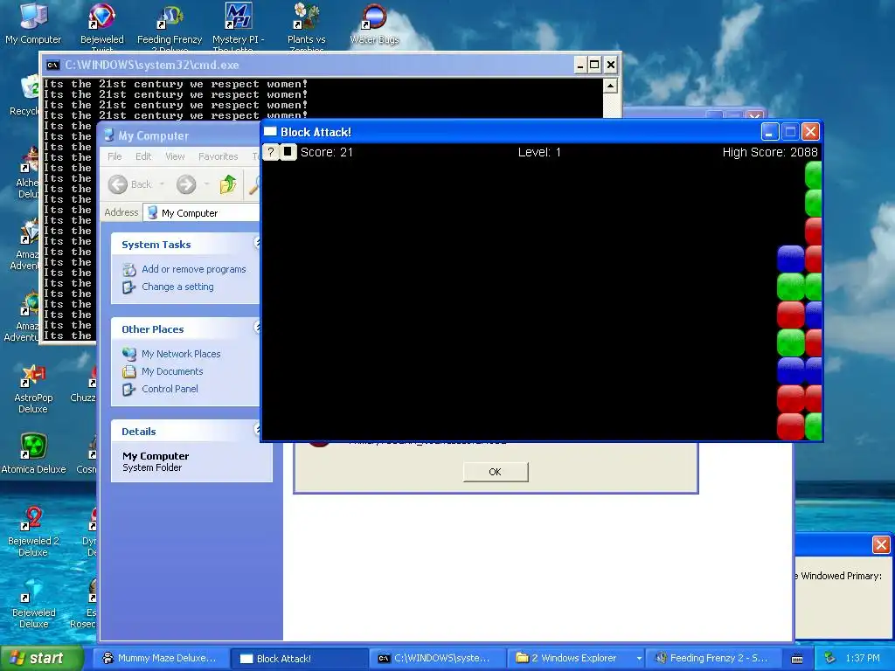Click the Block Attack title bar window icon
The width and height of the screenshot is (895, 671).
pos(270,132)
